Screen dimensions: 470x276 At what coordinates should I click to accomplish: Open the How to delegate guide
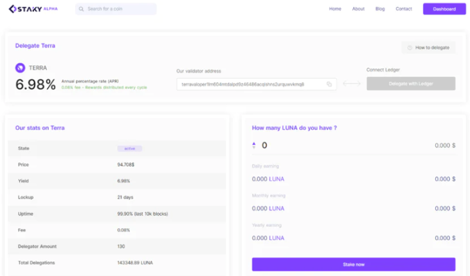coord(432,48)
